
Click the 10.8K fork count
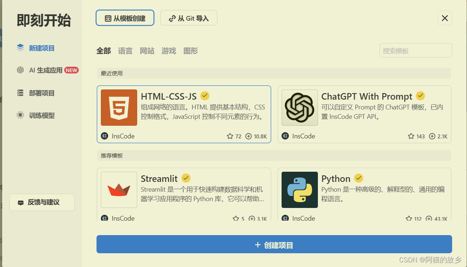pos(261,137)
